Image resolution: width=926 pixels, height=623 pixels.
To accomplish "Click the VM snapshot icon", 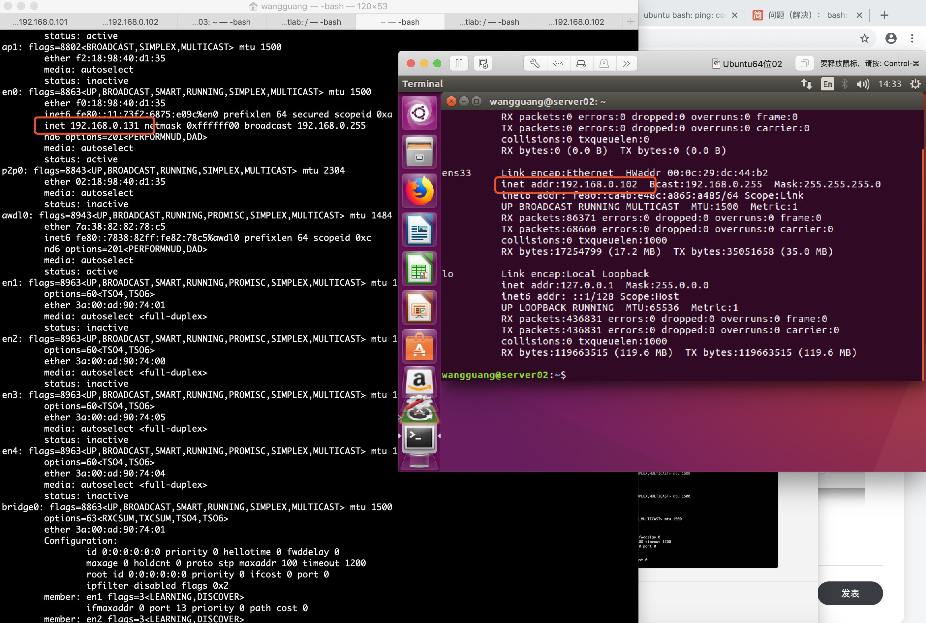I will (483, 64).
